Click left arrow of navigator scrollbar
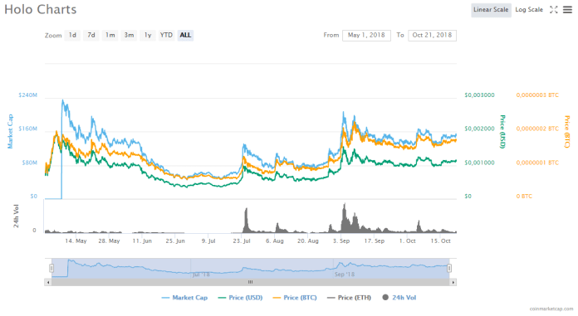This screenshot has height=316, width=578. point(48,283)
